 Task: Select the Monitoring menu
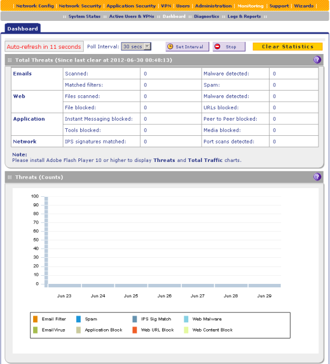click(x=250, y=6)
